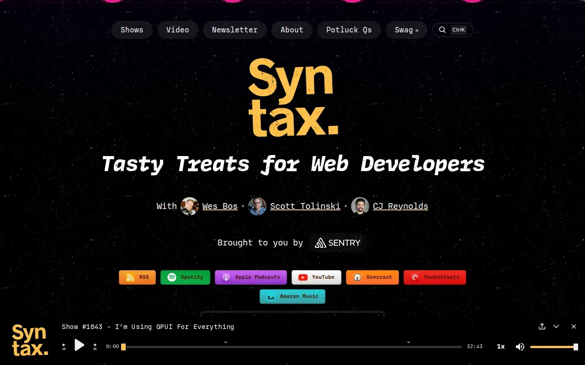Image resolution: width=585 pixels, height=365 pixels.
Task: Open the Newsletter page
Action: tap(234, 30)
